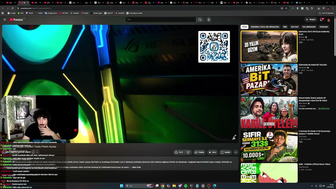The height and width of the screenshot is (189, 336).
Task: Bookmark this page with the star icon
Action: click(x=286, y=8)
